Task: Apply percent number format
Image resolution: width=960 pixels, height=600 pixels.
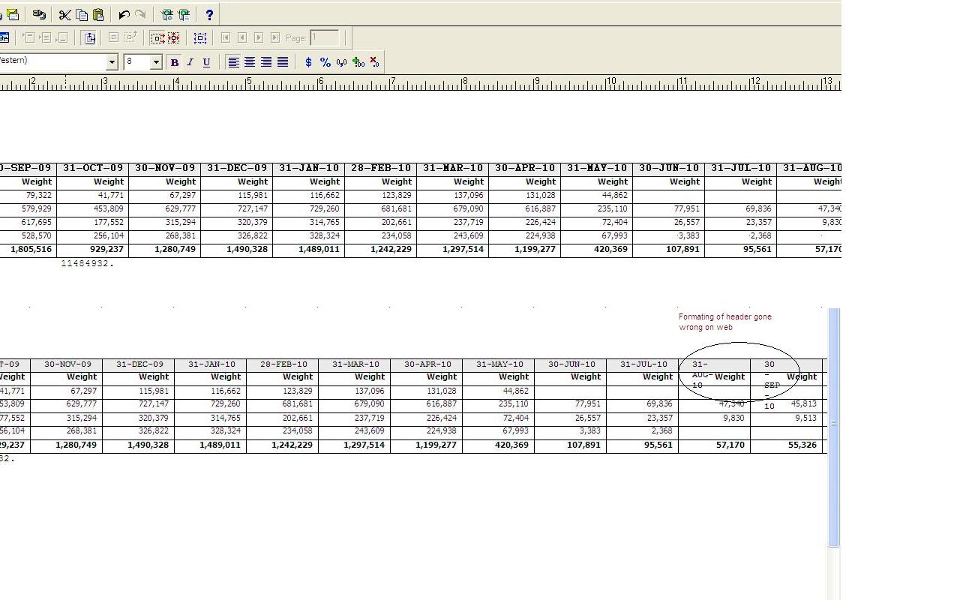Action: tap(325, 62)
